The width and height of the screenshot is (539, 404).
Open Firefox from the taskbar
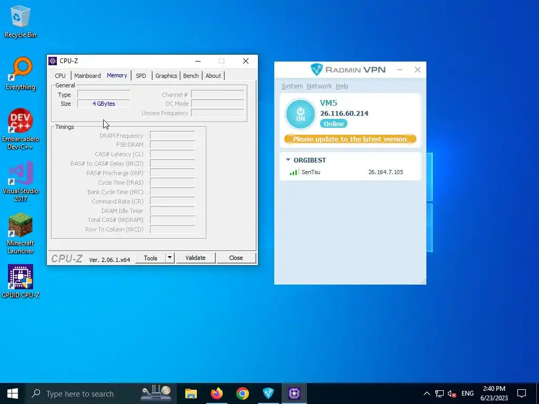pyautogui.click(x=216, y=393)
